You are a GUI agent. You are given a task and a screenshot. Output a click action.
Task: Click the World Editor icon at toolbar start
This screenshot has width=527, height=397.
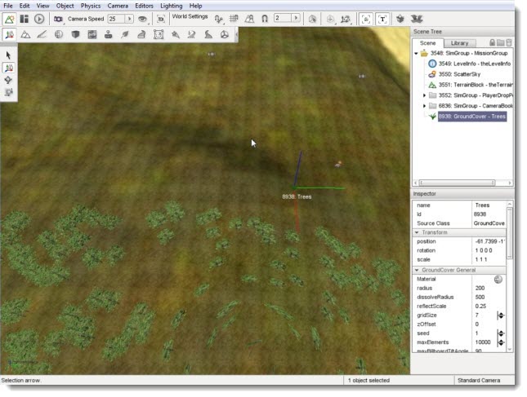(x=10, y=18)
